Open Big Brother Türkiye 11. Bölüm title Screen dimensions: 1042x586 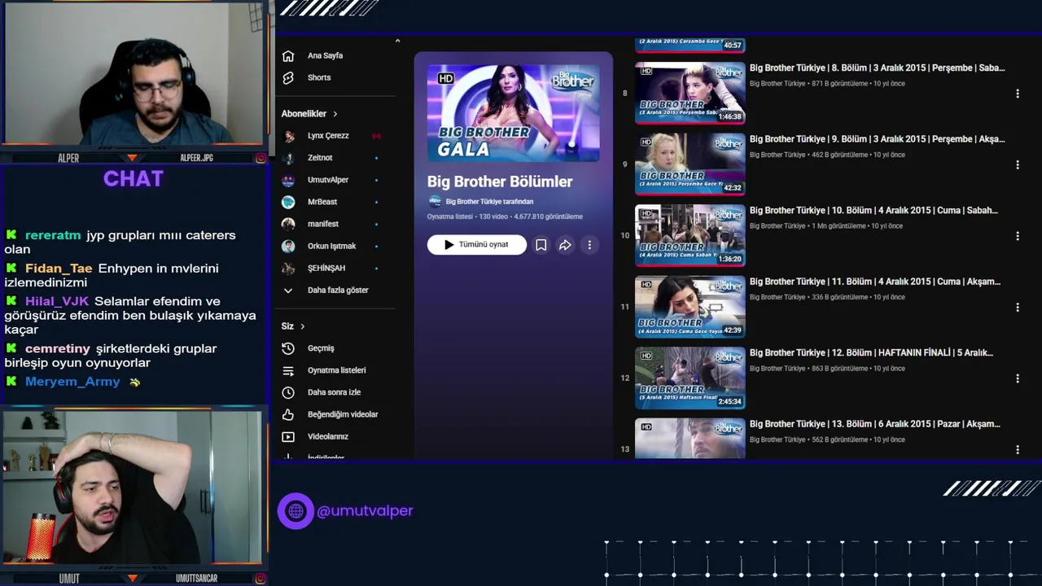click(x=875, y=282)
